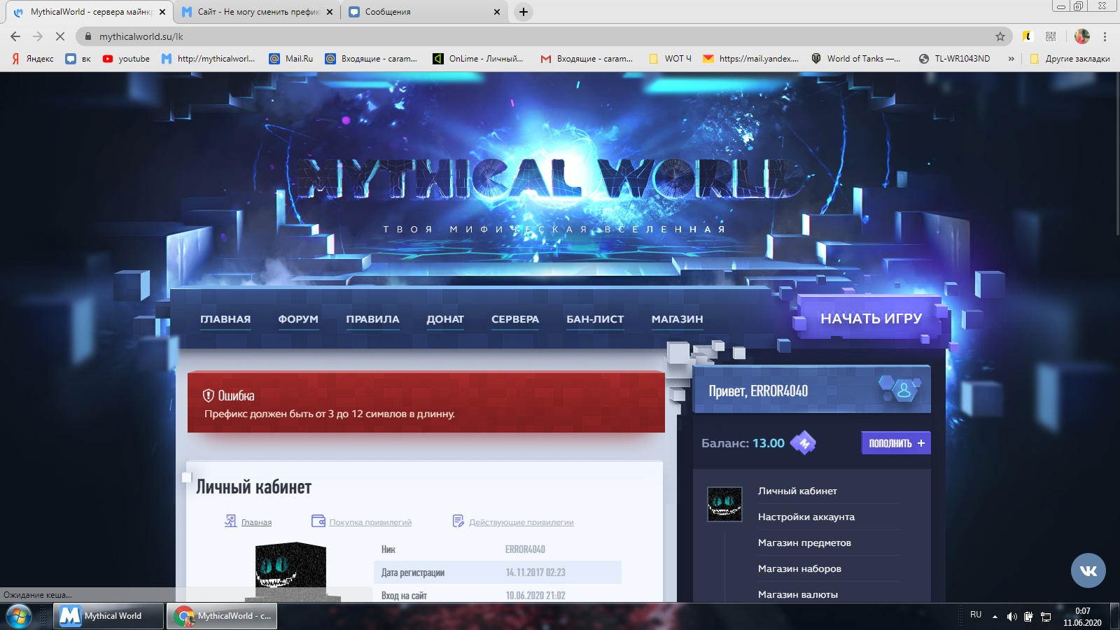
Task: Open the VK chat bubble widget
Action: coord(1088,570)
